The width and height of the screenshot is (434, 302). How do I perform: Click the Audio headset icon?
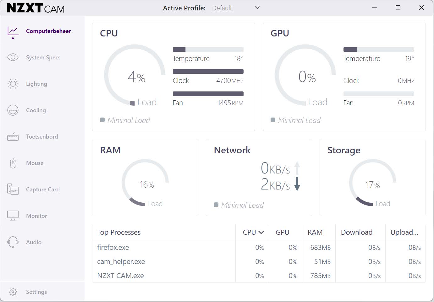tap(13, 242)
